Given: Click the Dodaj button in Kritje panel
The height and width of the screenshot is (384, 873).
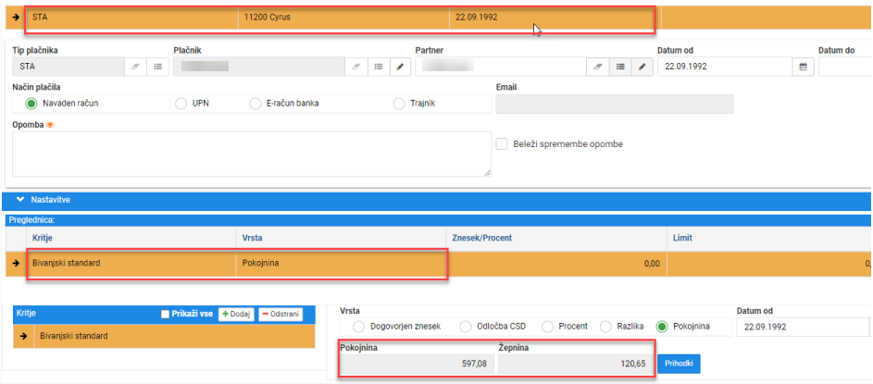Looking at the screenshot, I should pos(236,314).
